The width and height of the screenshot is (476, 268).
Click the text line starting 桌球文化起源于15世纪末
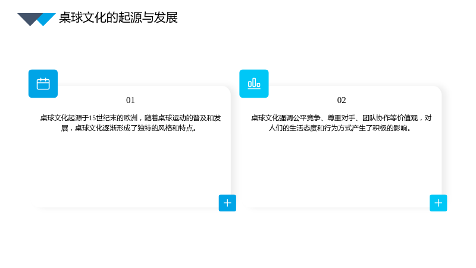coord(130,118)
